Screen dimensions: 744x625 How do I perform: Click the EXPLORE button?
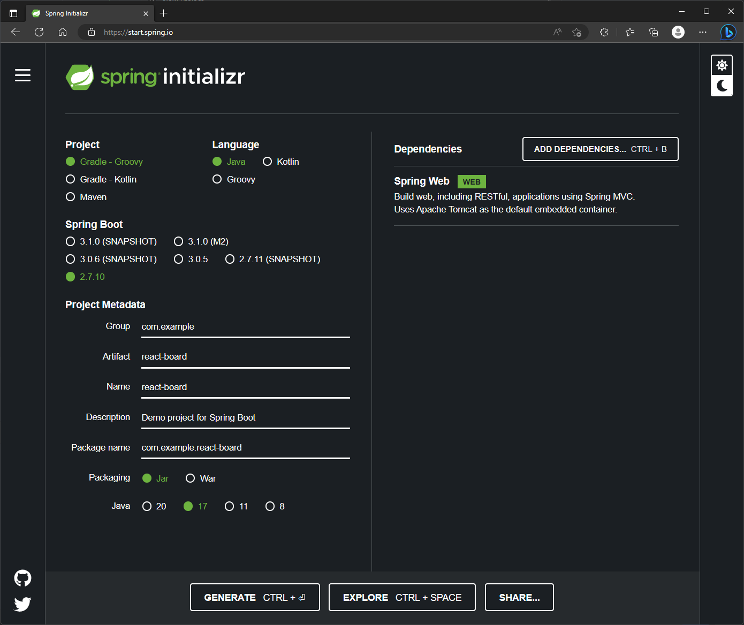pos(402,597)
